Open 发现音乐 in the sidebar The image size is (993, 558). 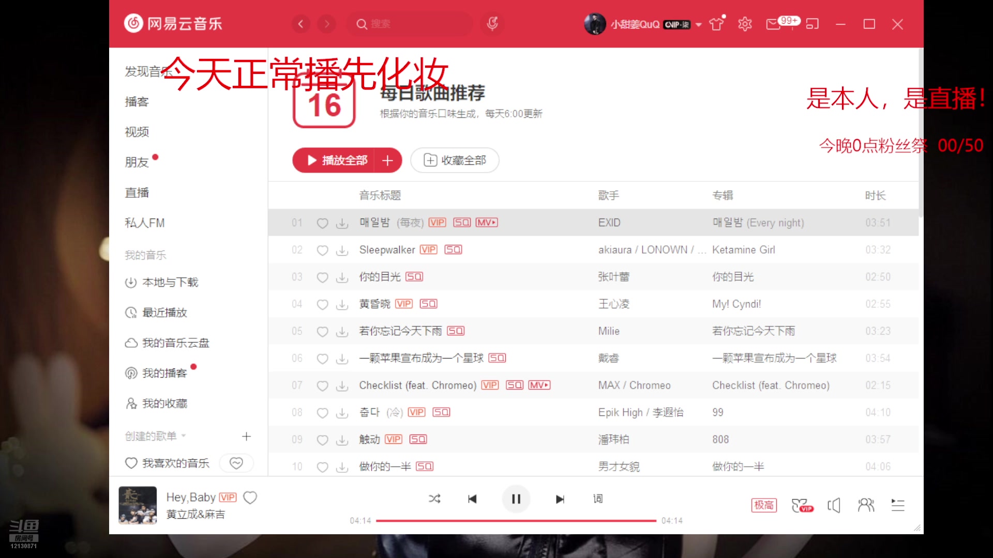click(x=149, y=71)
